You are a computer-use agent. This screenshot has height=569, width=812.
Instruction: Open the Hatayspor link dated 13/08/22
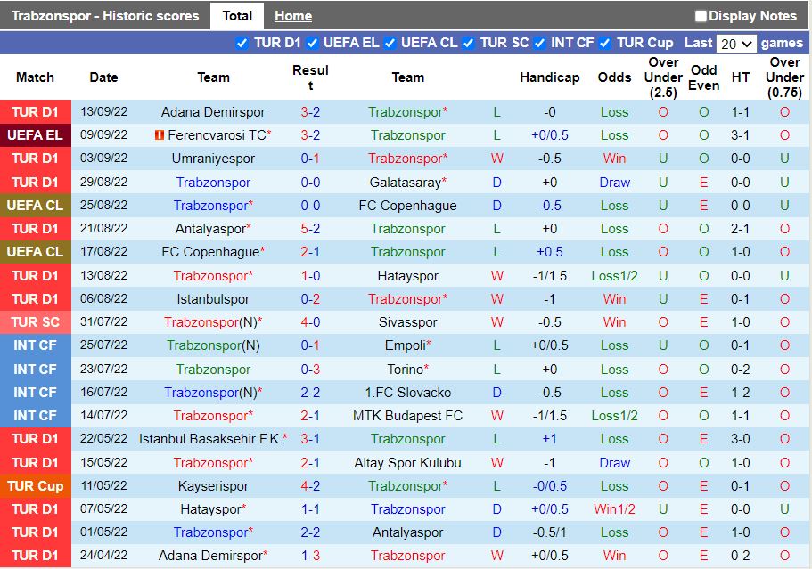click(407, 275)
